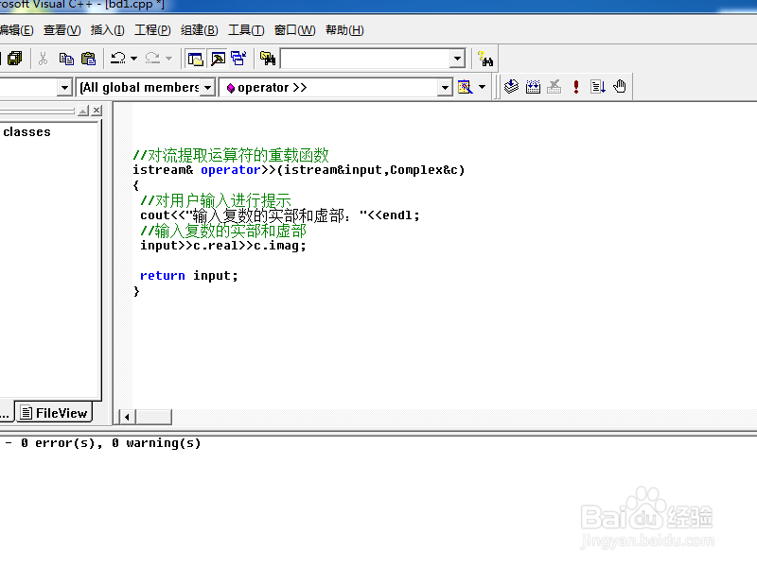Click the 0 error(s), 0 warning(s) output
Image resolution: width=757 pixels, height=567 pixels.
pos(110,443)
